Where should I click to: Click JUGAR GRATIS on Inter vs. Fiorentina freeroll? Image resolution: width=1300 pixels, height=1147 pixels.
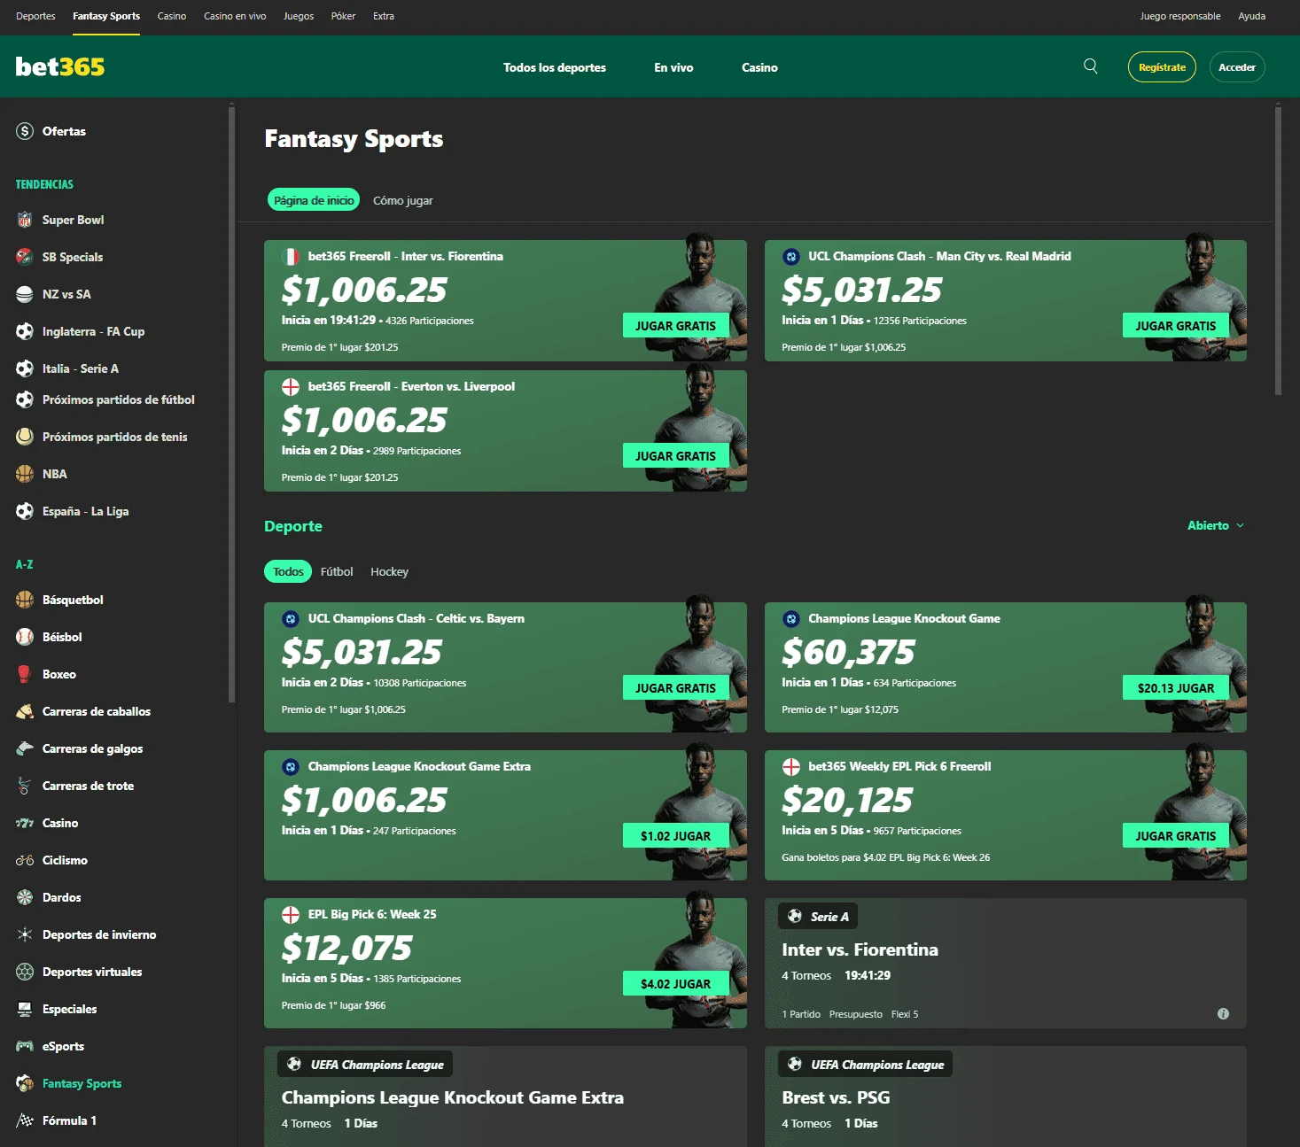[675, 326]
